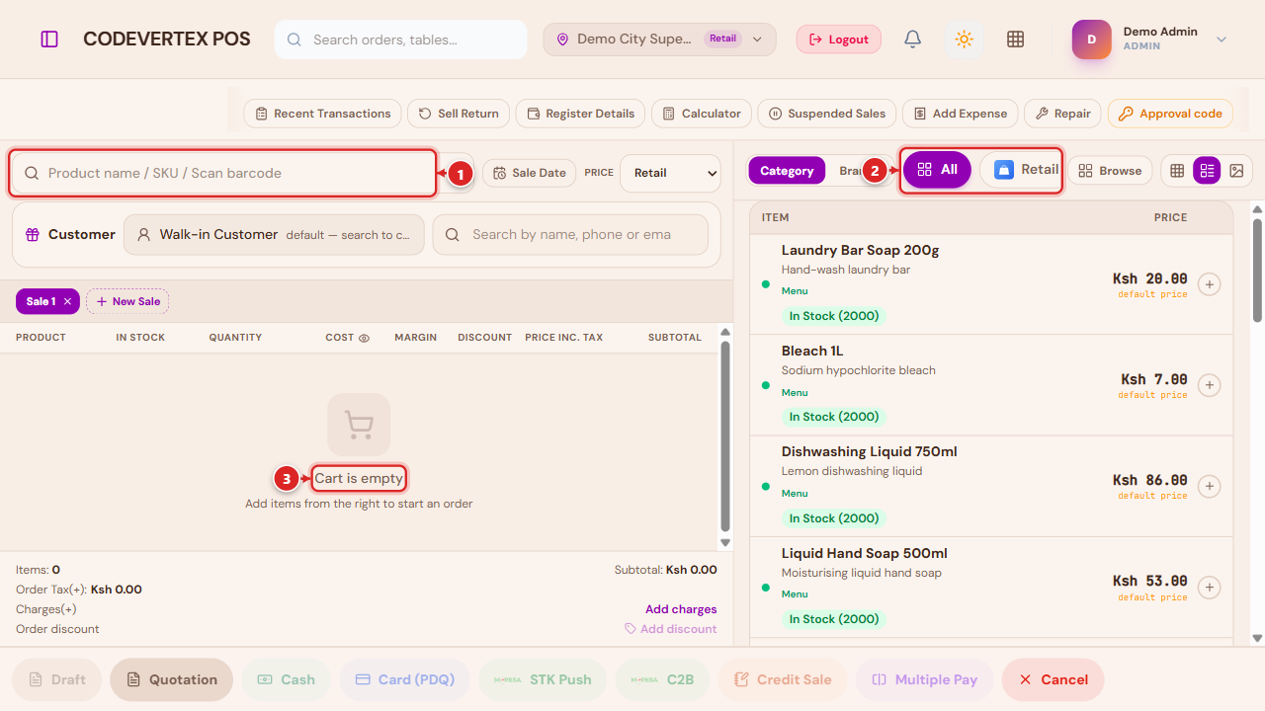Open Sell Return

[x=459, y=114]
